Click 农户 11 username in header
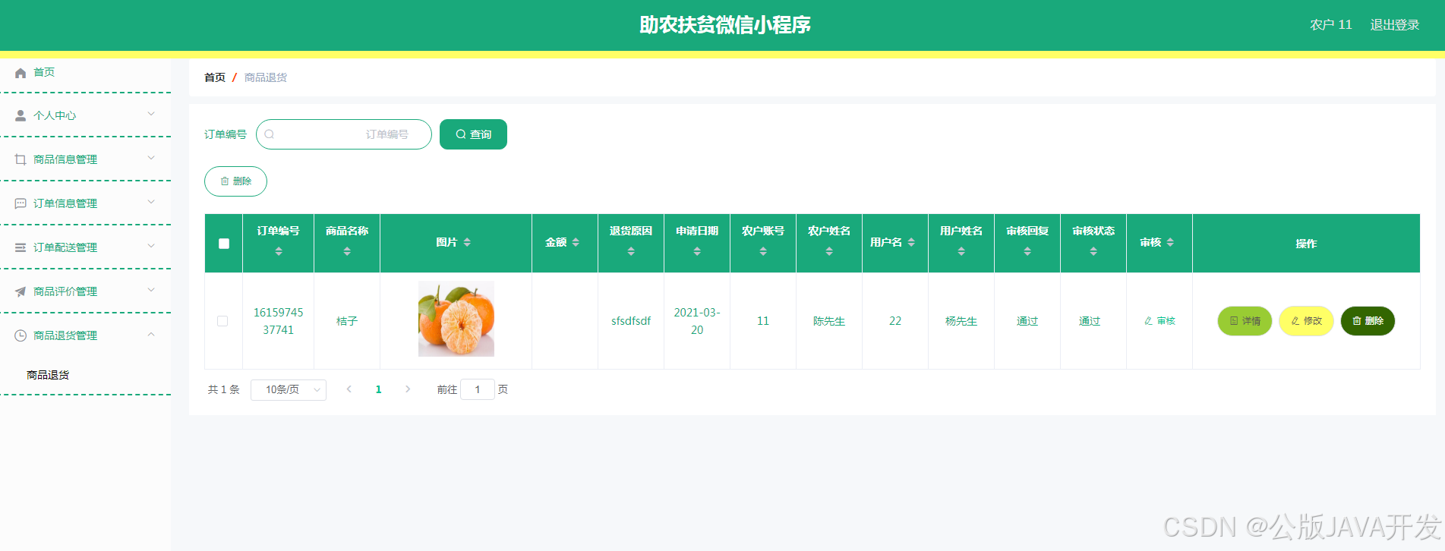The width and height of the screenshot is (1445, 551). tap(1330, 25)
